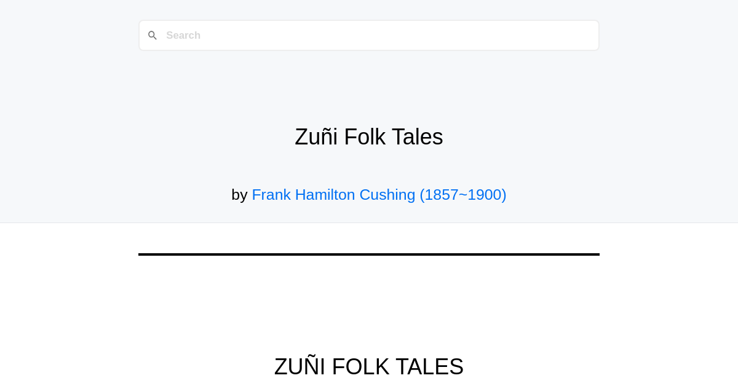Click inside the Search input field
Image resolution: width=738 pixels, height=386 pixels.
coord(369,35)
